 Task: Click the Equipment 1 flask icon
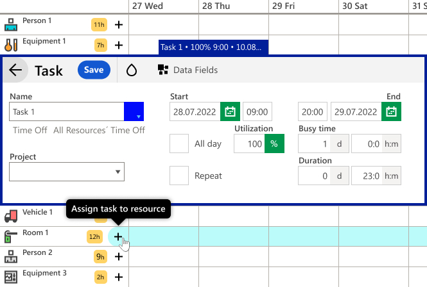pyautogui.click(x=11, y=45)
